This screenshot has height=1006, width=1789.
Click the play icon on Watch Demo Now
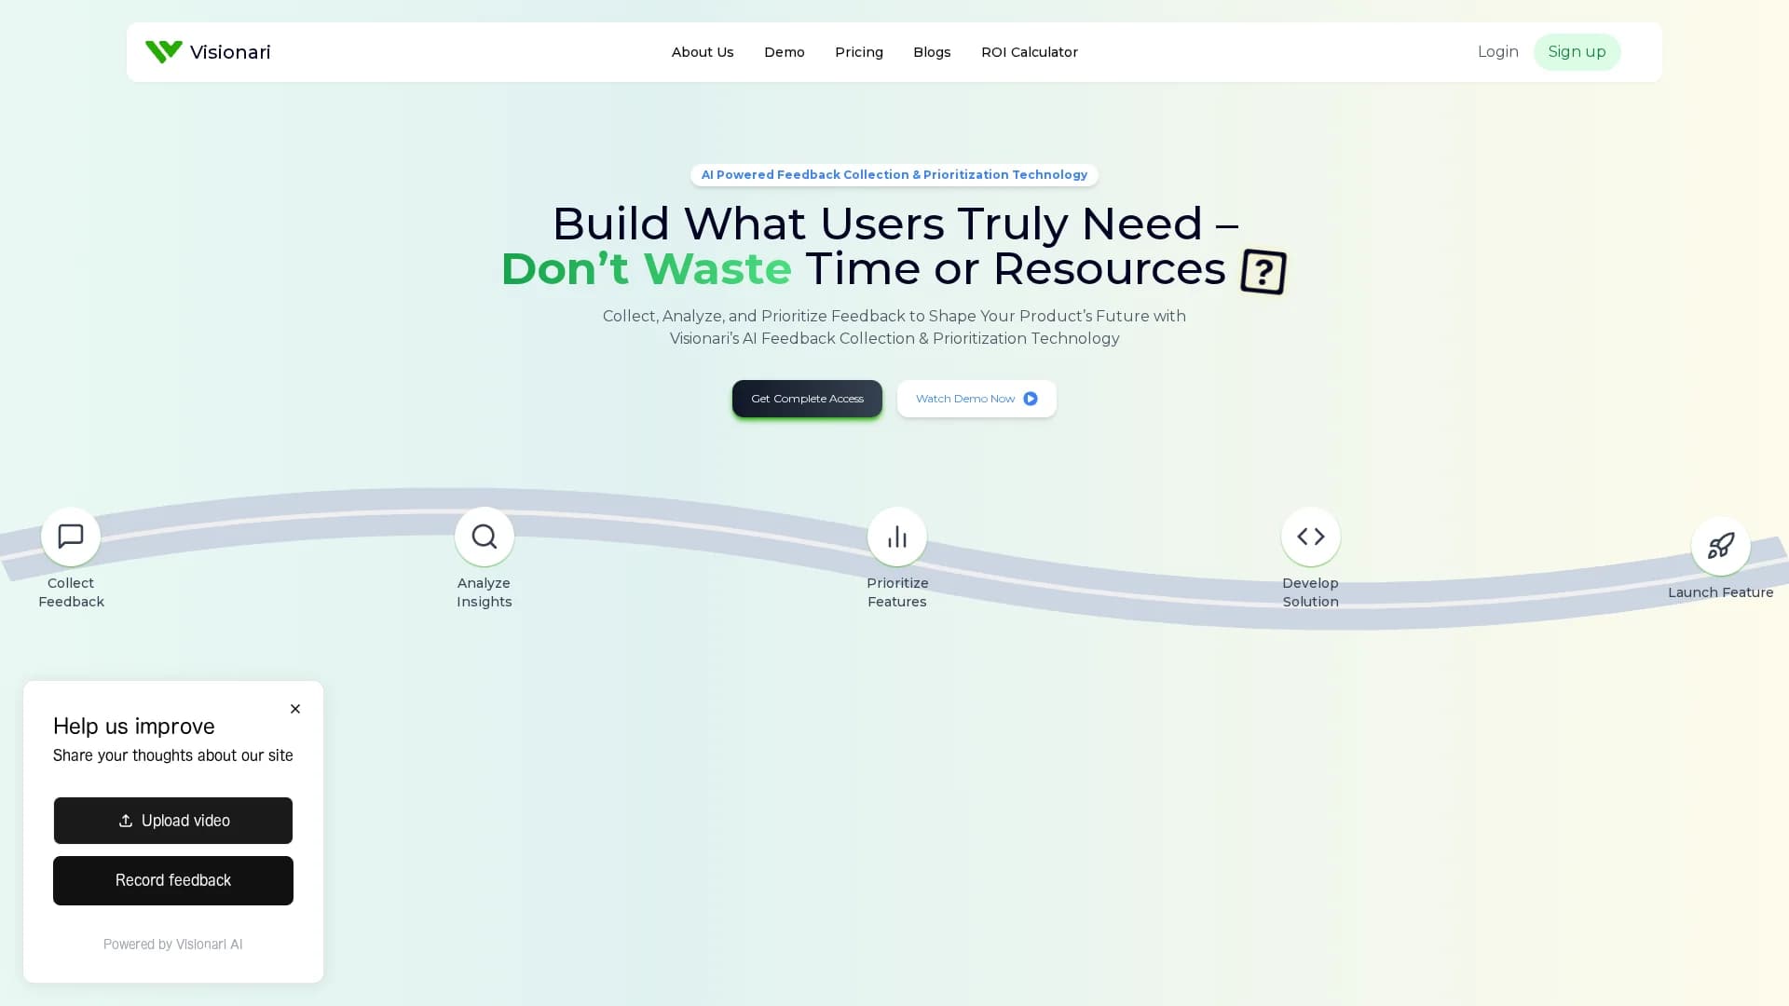pos(1031,399)
